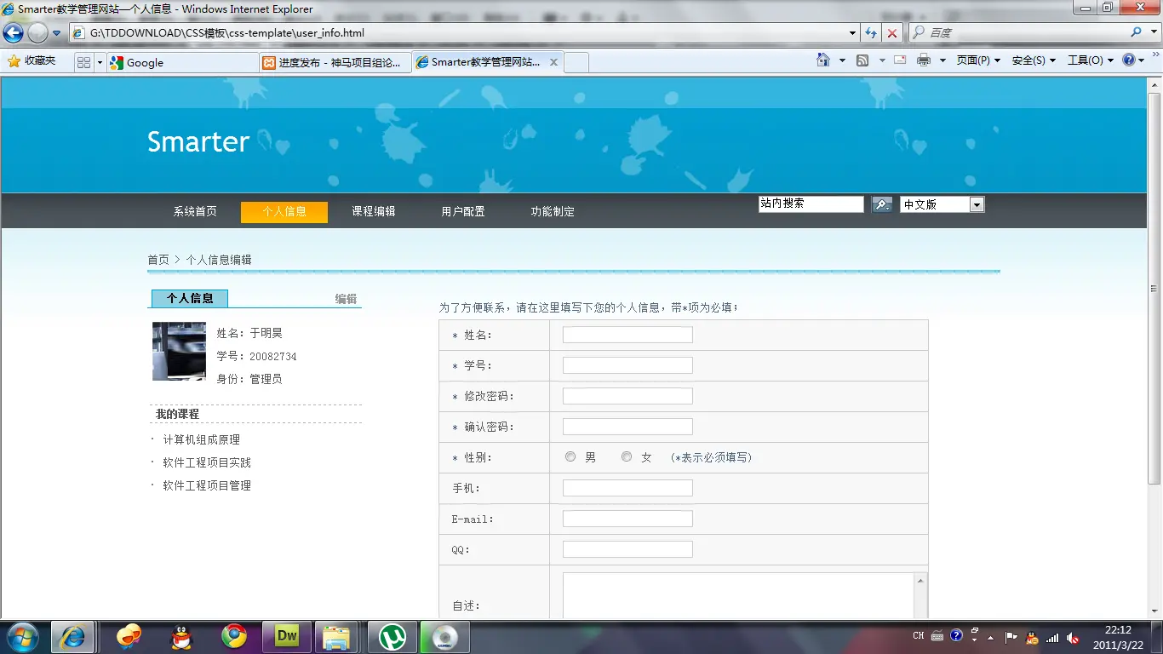The height and width of the screenshot is (654, 1163).
Task: Click the site search magnifier icon
Action: [882, 204]
